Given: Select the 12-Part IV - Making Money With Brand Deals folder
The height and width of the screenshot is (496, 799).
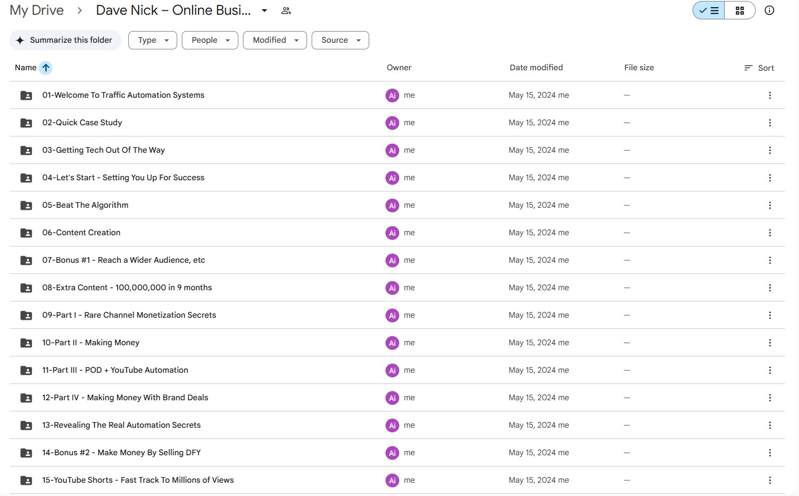Looking at the screenshot, I should tap(125, 398).
